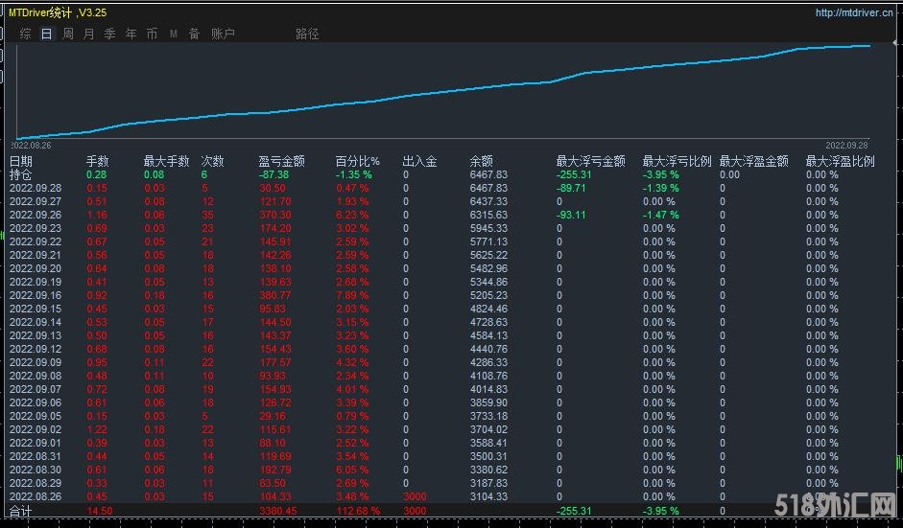Select the 2022.09.23 date row
Screen dimensions: 903x528
36,228
